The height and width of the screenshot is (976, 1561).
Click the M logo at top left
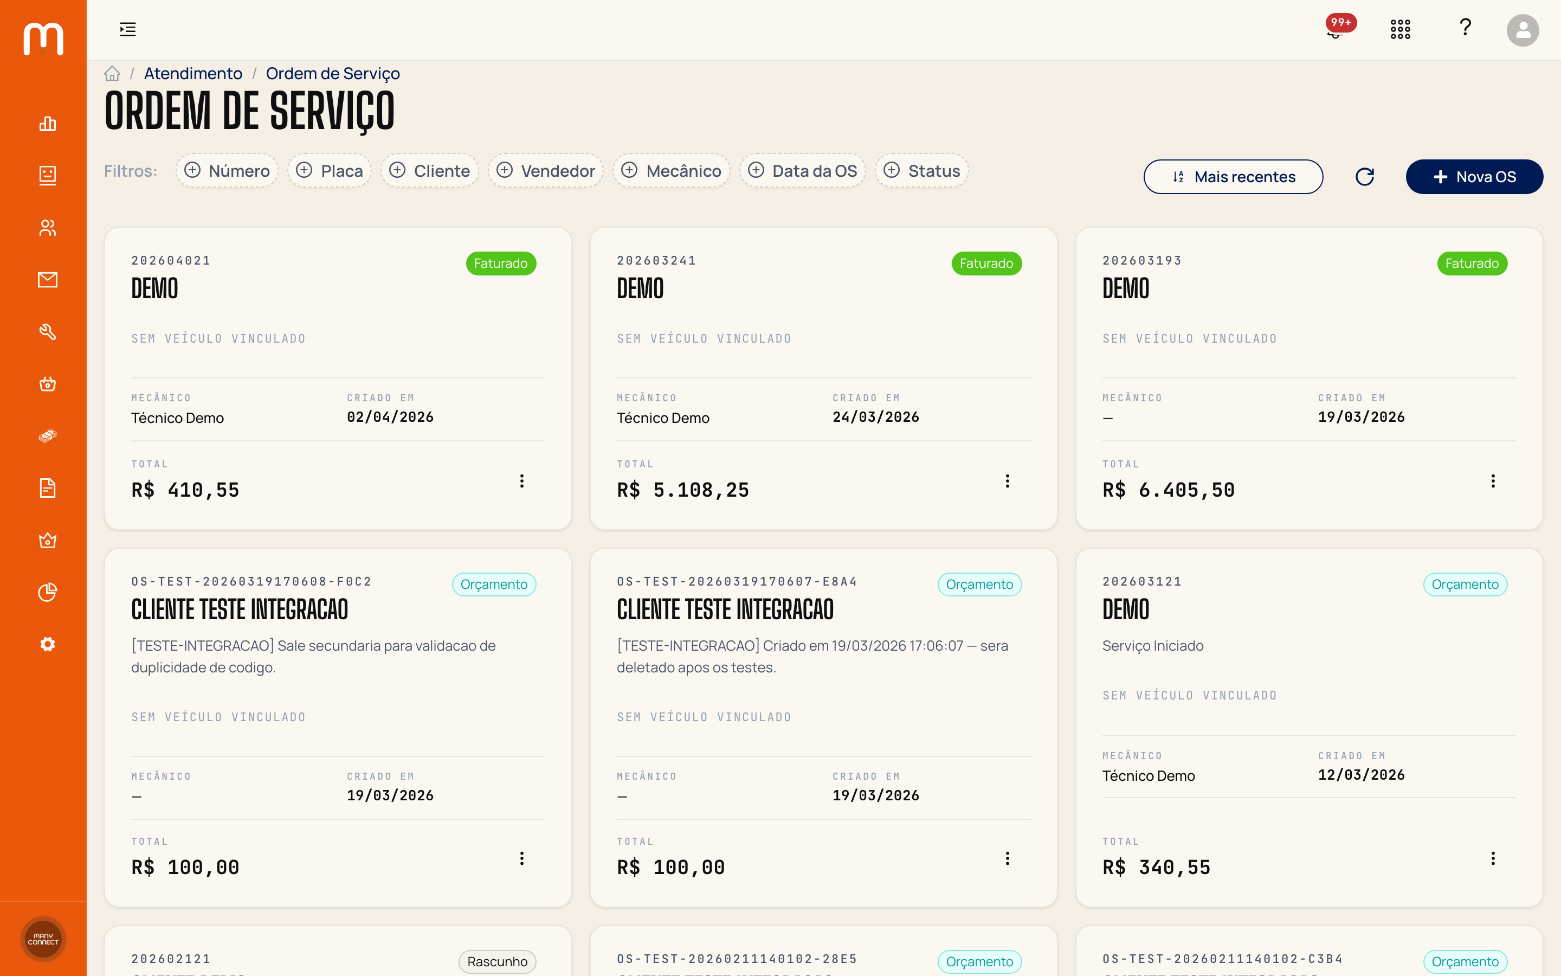(x=43, y=38)
